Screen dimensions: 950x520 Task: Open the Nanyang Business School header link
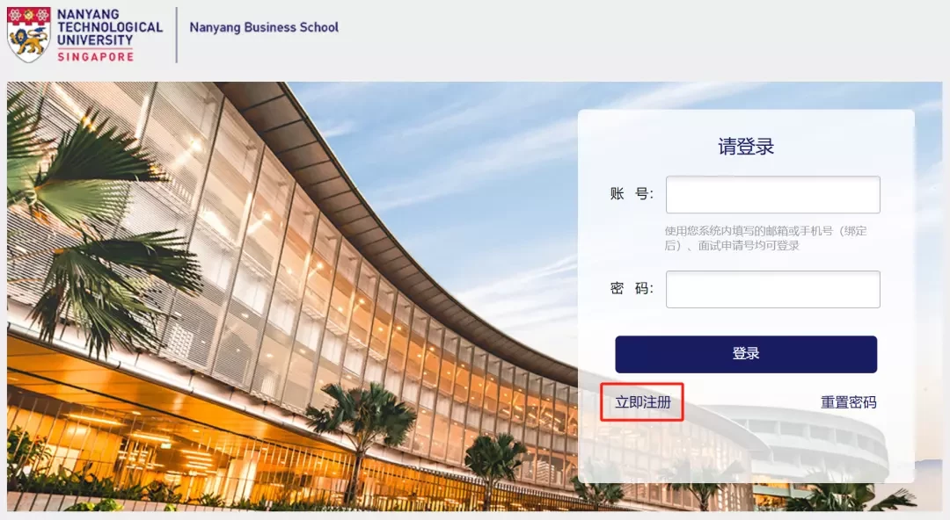click(x=264, y=27)
